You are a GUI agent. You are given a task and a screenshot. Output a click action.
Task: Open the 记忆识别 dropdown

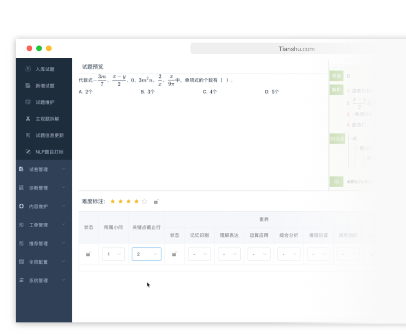(199, 254)
